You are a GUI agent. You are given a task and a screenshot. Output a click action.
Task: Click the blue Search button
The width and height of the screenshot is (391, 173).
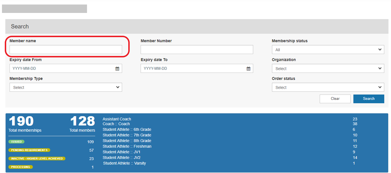click(x=369, y=99)
